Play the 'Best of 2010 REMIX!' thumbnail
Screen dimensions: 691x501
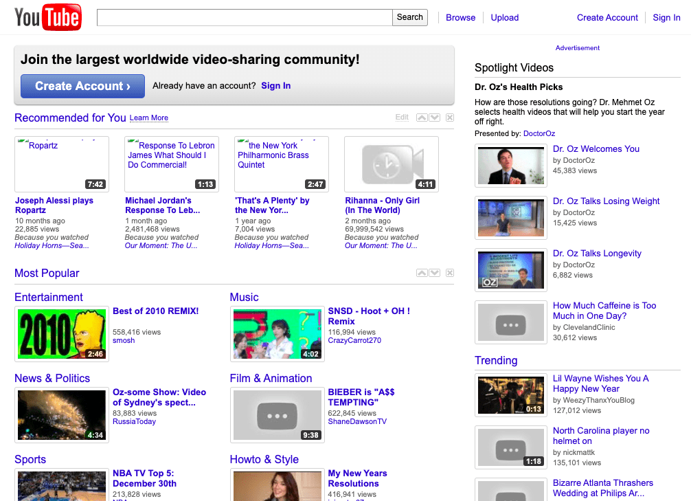click(61, 334)
